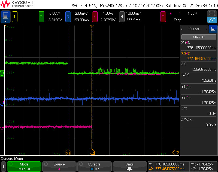Open the horizontal H timebase icon

122,17
